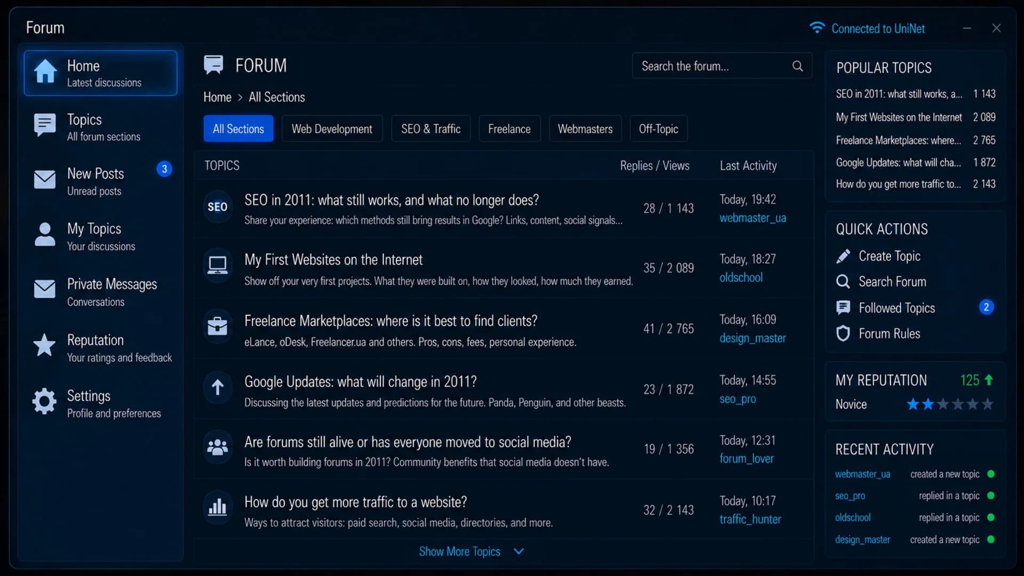Click Search Forum quick action text

[892, 282]
